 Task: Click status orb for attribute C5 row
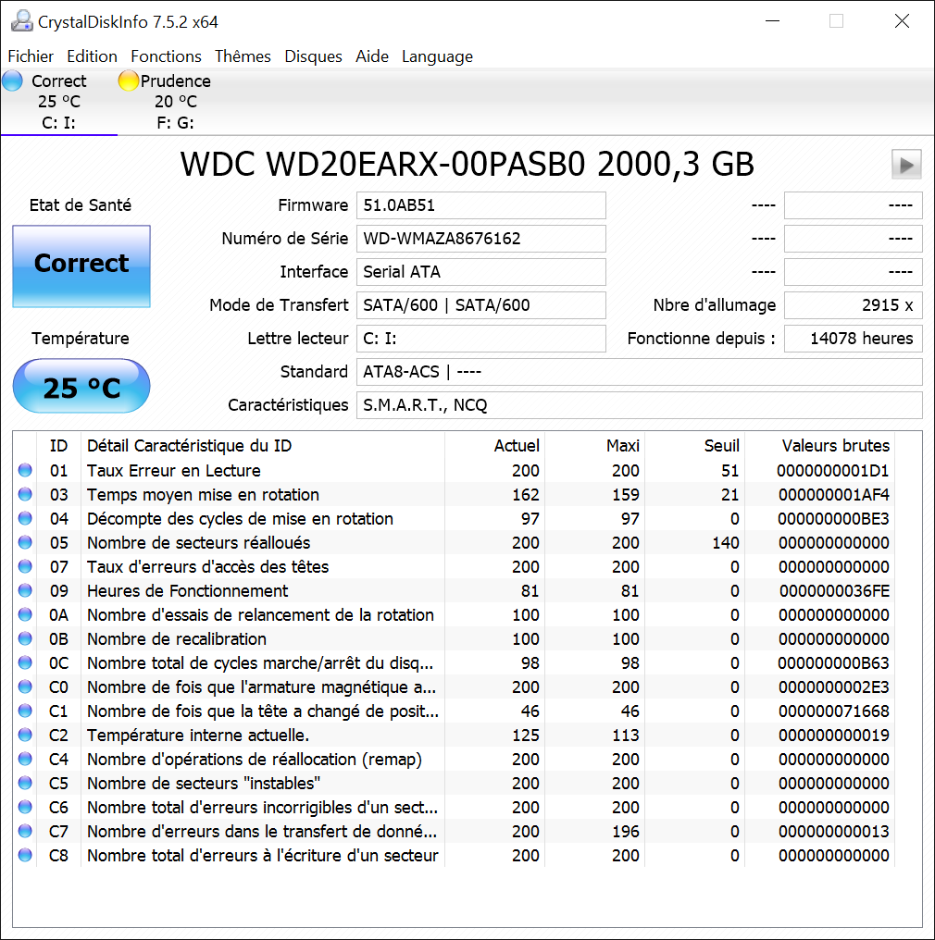25,783
